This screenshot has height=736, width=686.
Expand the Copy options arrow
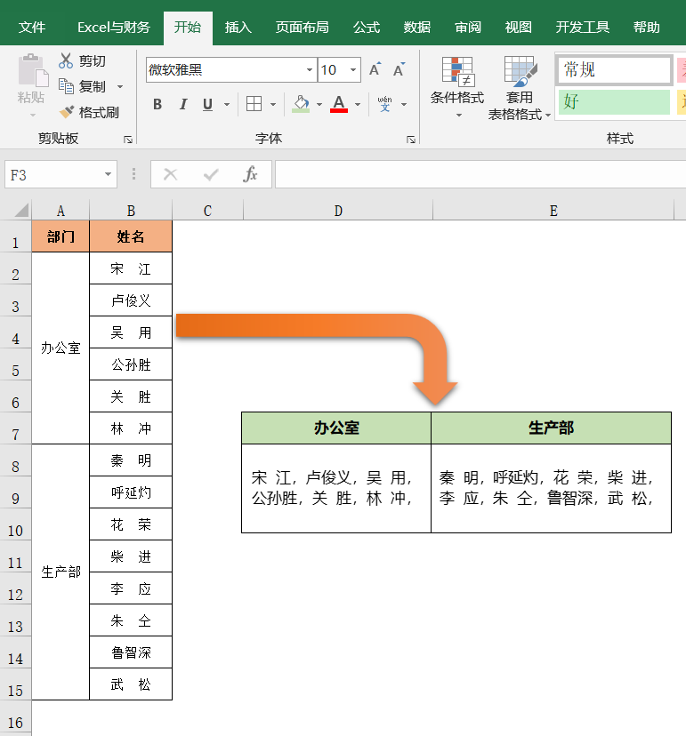pos(120,87)
